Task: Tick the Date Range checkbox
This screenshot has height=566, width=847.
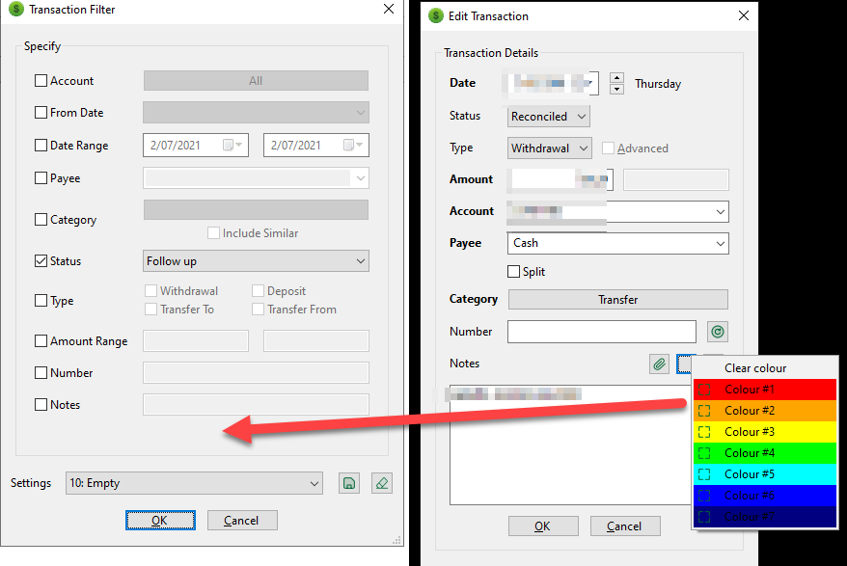Action: (x=41, y=146)
